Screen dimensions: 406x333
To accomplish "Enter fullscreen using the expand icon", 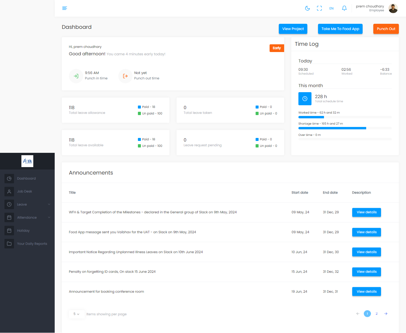I will point(319,8).
